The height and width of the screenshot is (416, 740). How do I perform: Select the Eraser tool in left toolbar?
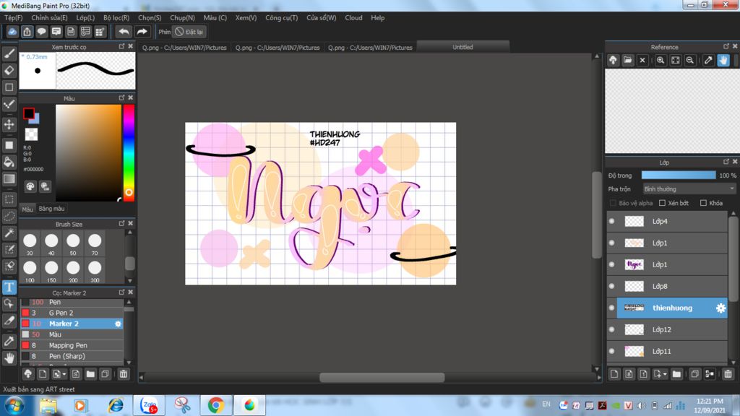coord(9,70)
